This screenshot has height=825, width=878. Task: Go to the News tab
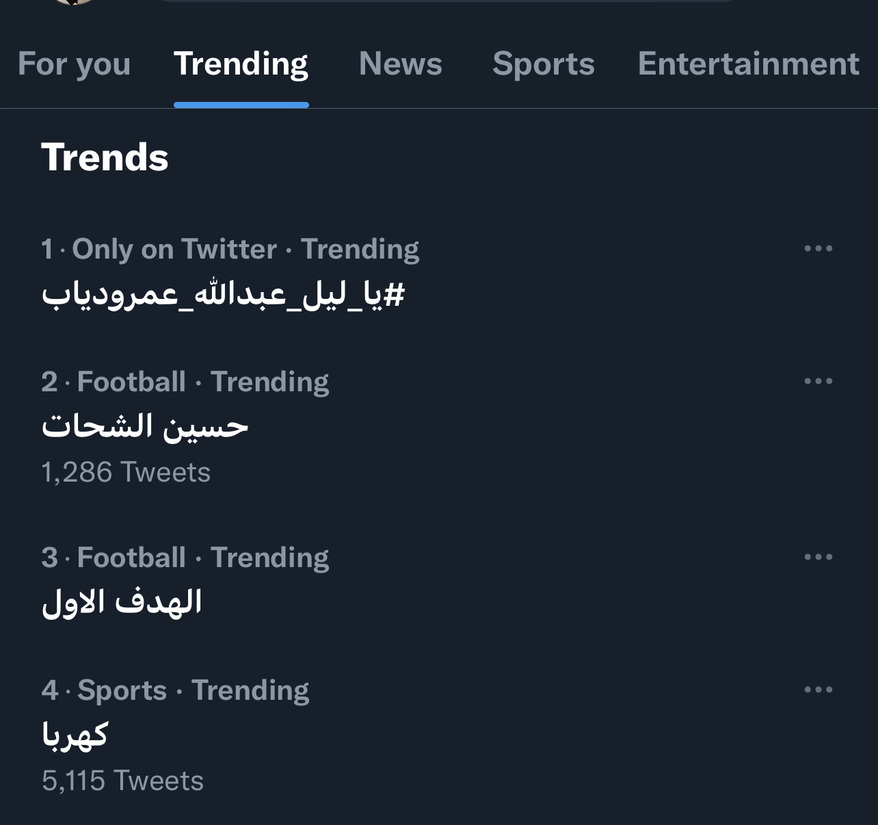[x=400, y=64]
